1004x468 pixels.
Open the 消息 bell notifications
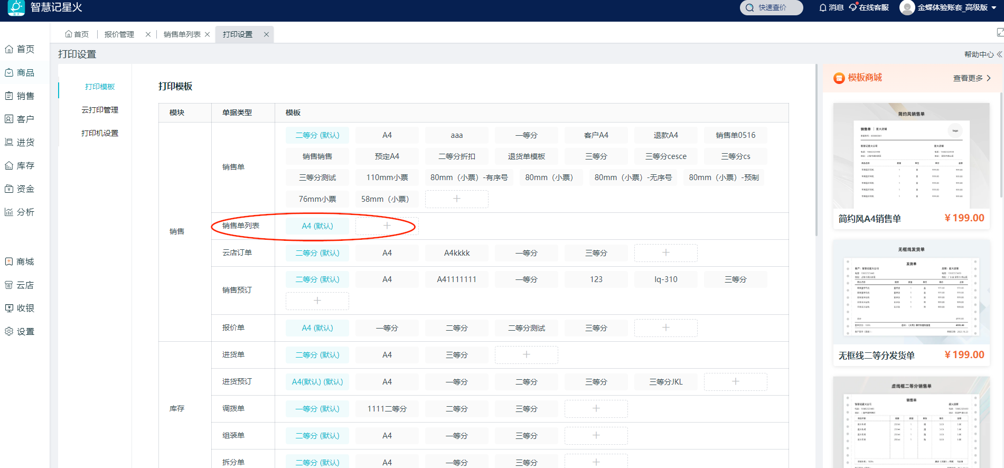click(x=831, y=7)
